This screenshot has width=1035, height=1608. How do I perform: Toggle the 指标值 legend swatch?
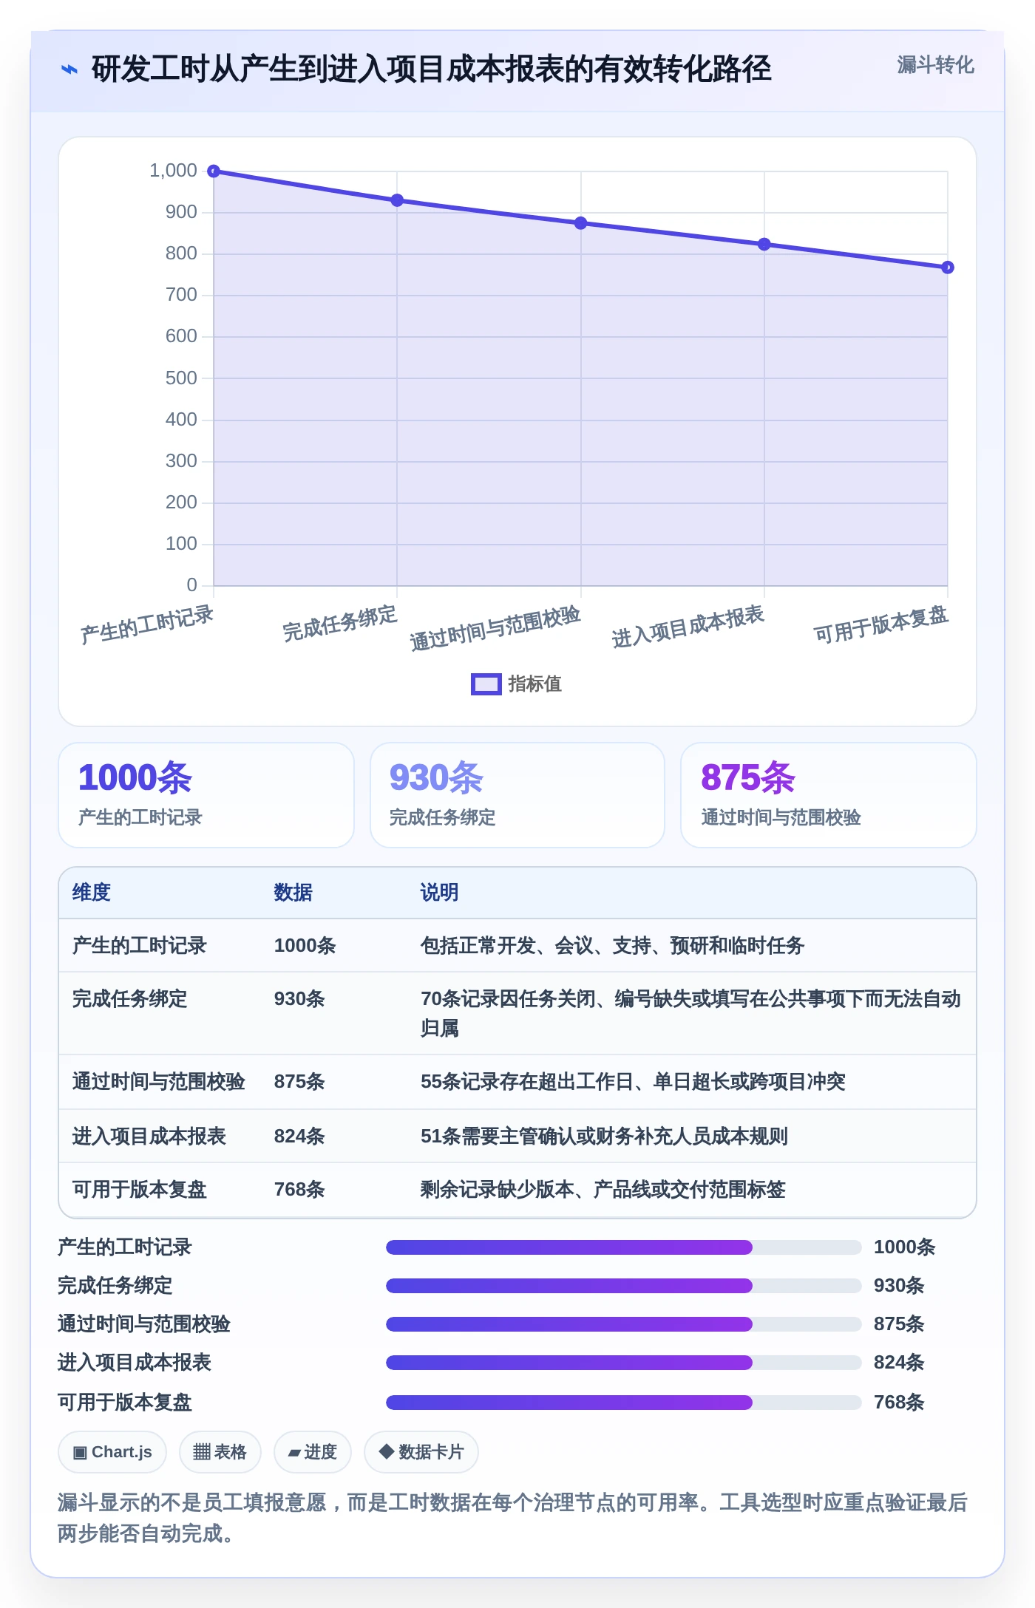[486, 684]
